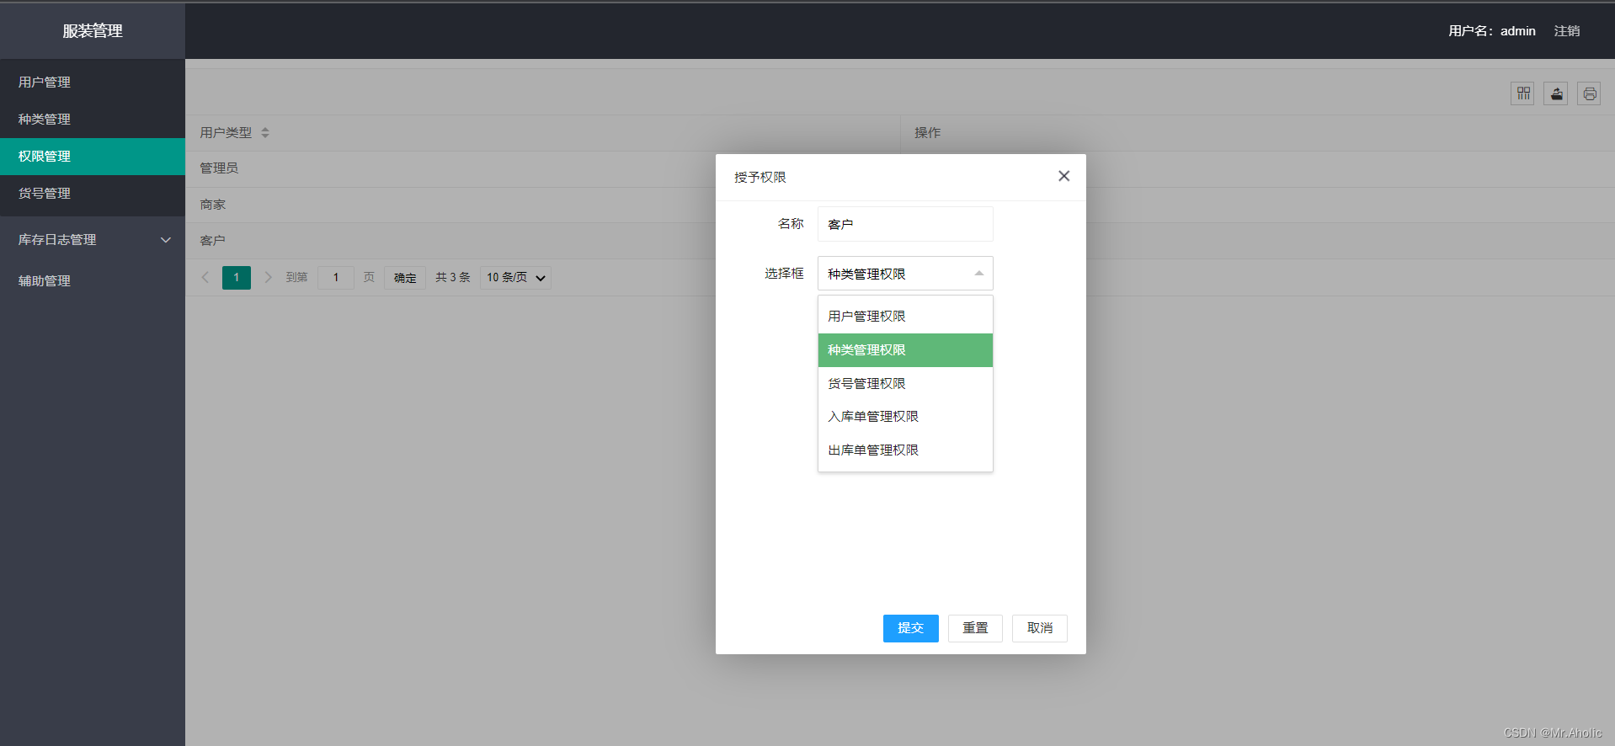Open 种类管理 in sidebar
This screenshot has width=1615, height=746.
click(x=93, y=120)
